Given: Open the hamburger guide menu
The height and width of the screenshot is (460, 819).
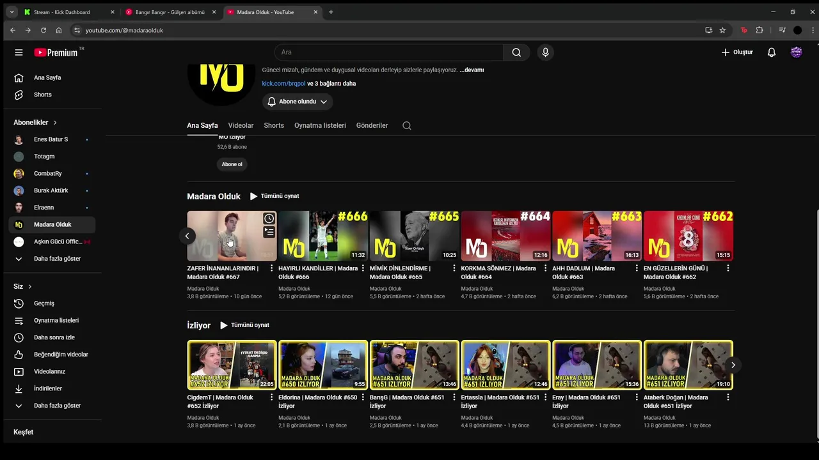Looking at the screenshot, I should 19,52.
